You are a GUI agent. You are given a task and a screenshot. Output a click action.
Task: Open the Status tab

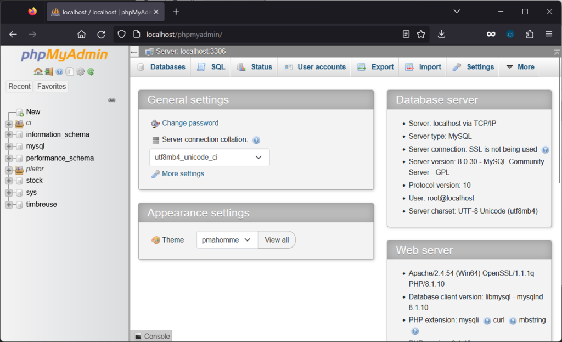point(255,67)
